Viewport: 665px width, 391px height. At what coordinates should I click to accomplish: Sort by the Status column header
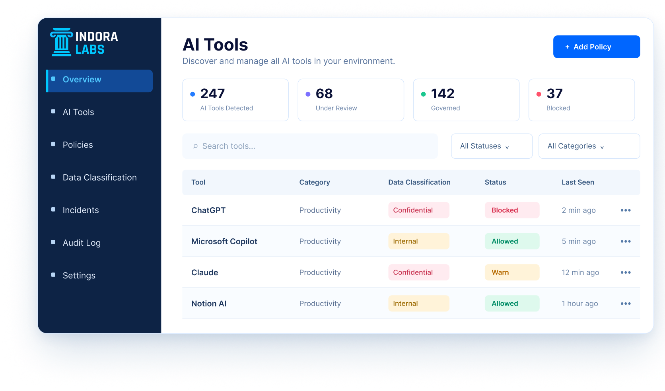pyautogui.click(x=495, y=182)
